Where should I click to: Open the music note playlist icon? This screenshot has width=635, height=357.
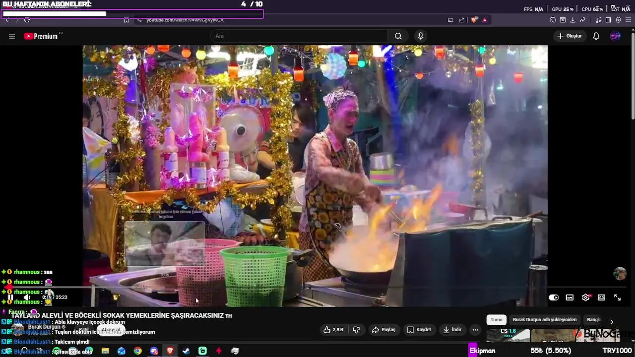(598, 20)
